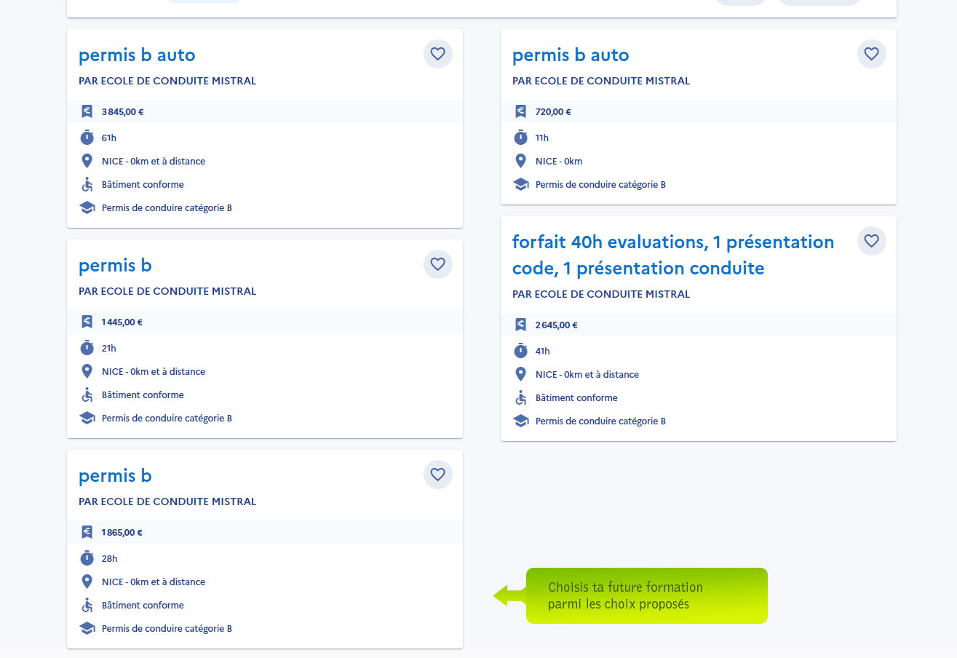This screenshot has width=957, height=658.
Task: Open forfait 40h evaluations course title
Action: tap(673, 255)
